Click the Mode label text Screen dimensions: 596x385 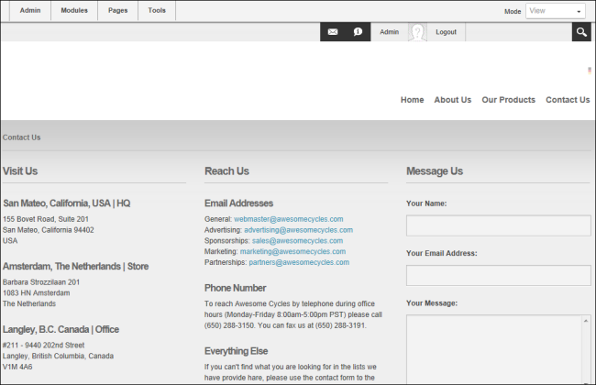click(x=513, y=11)
